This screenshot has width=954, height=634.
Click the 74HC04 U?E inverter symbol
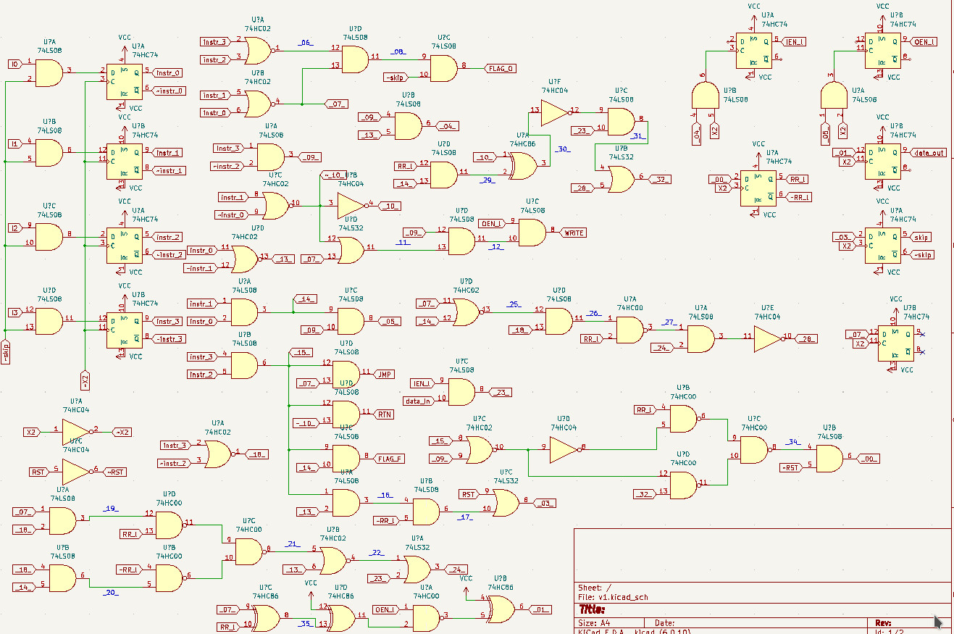767,338
